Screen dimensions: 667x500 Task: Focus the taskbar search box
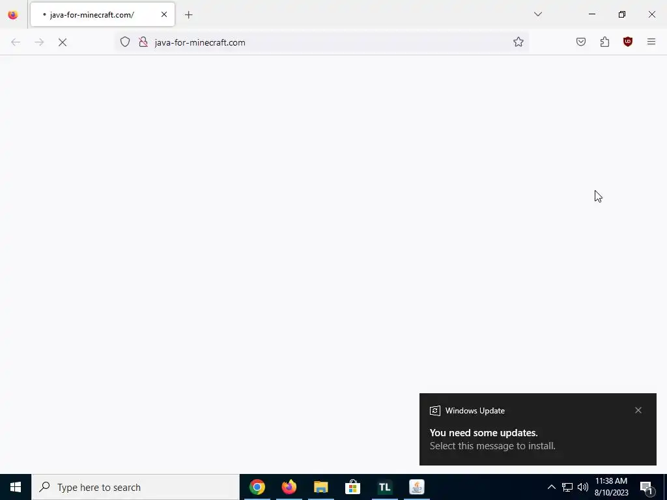(135, 487)
